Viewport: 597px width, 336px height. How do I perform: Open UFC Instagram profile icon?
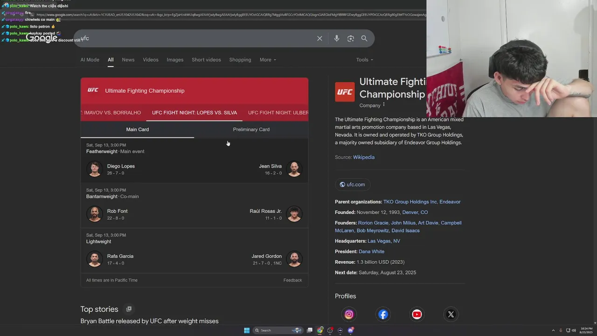(349, 315)
